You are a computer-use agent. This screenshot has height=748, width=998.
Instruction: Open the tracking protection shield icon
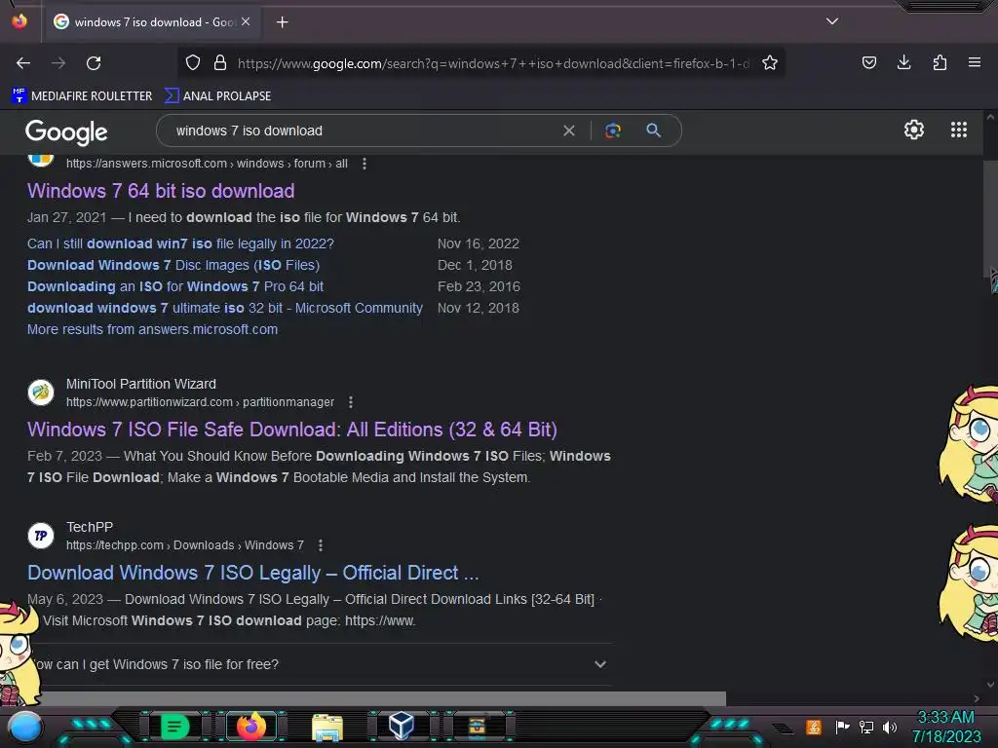click(193, 63)
